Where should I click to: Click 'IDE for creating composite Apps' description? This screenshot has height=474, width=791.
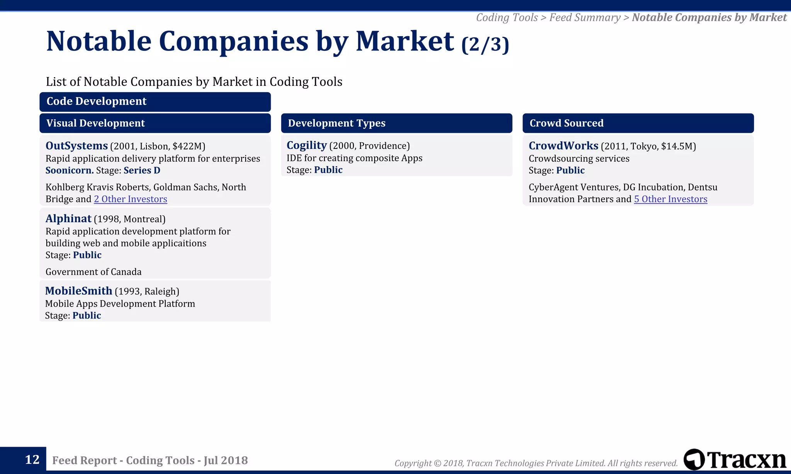tap(355, 158)
